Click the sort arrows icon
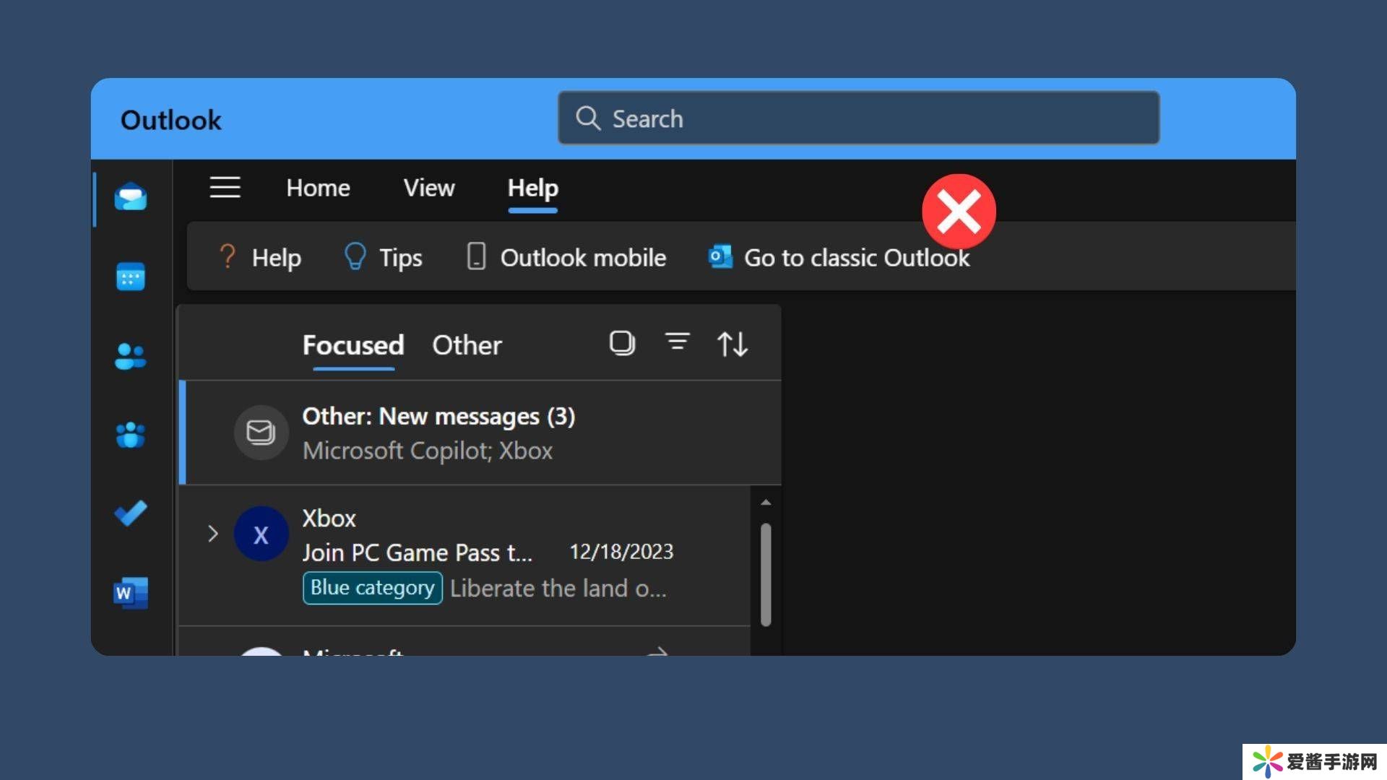The image size is (1387, 780). pyautogui.click(x=732, y=344)
